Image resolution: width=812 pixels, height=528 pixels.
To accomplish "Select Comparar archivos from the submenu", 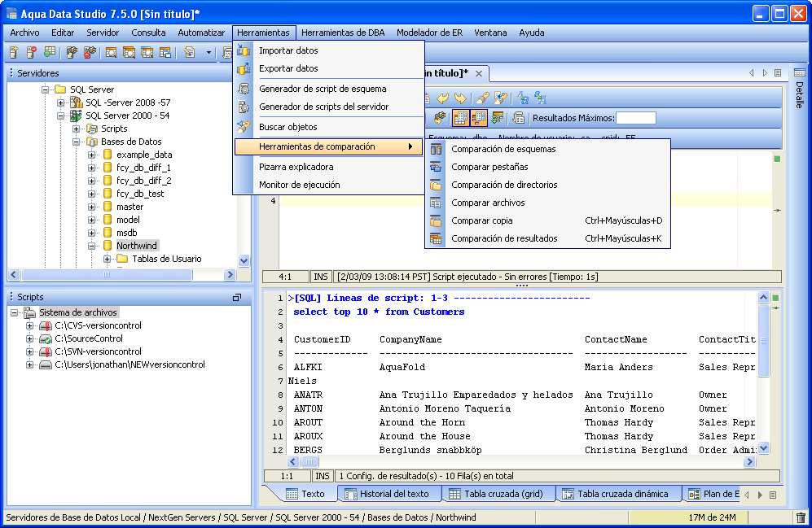I will [488, 203].
